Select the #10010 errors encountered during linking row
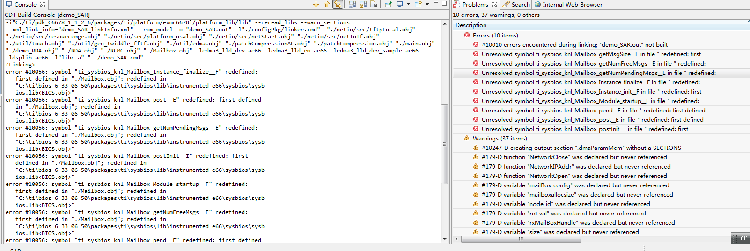Image resolution: width=750 pixels, height=251 pixels. (601, 44)
